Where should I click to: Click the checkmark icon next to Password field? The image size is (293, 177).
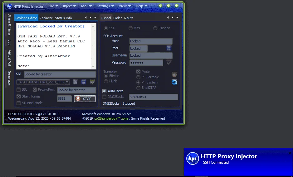coord(169,62)
